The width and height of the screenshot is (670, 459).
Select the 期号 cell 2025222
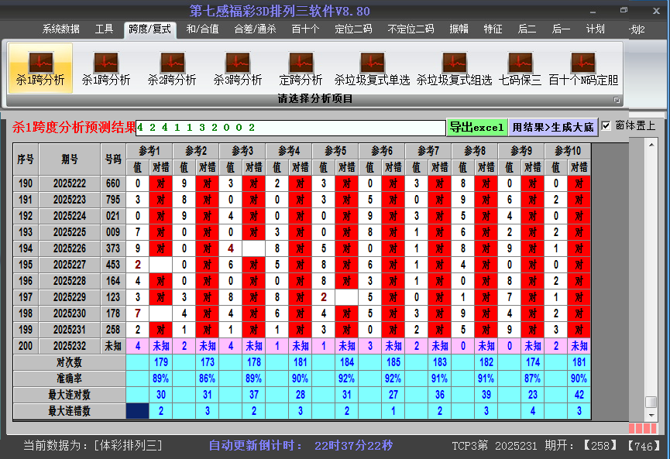(x=70, y=183)
